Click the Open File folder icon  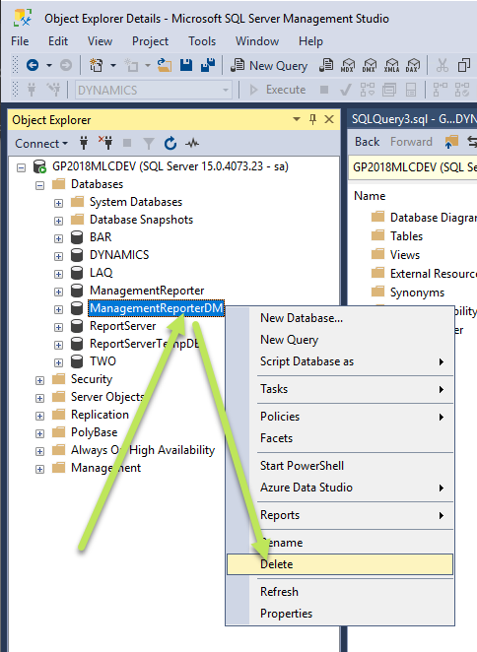point(165,65)
